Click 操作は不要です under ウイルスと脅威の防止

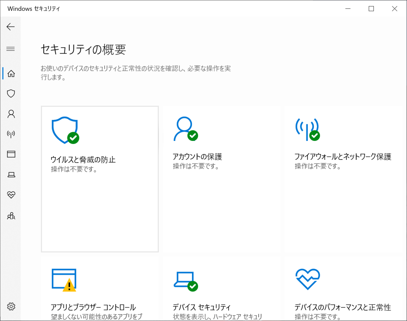[74, 169]
